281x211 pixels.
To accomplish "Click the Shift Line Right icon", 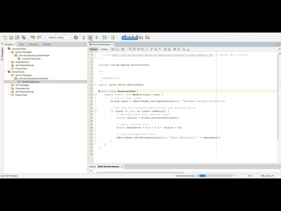I will tap(169, 49).
